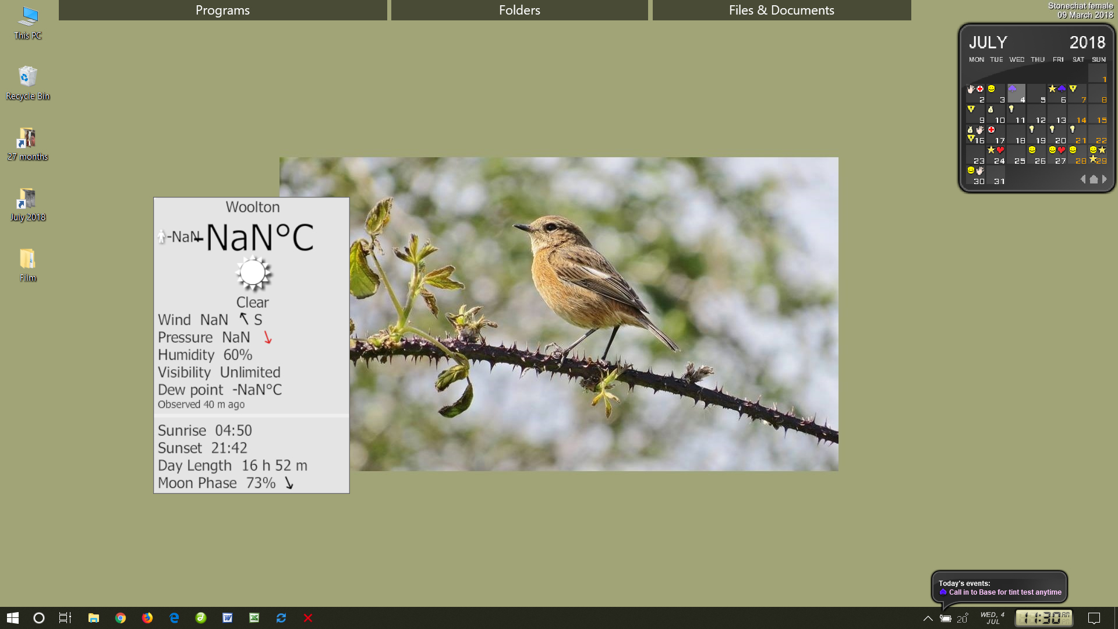Viewport: 1118px width, 629px height.
Task: Go to previous month in calendar gadget
Action: click(x=1083, y=179)
